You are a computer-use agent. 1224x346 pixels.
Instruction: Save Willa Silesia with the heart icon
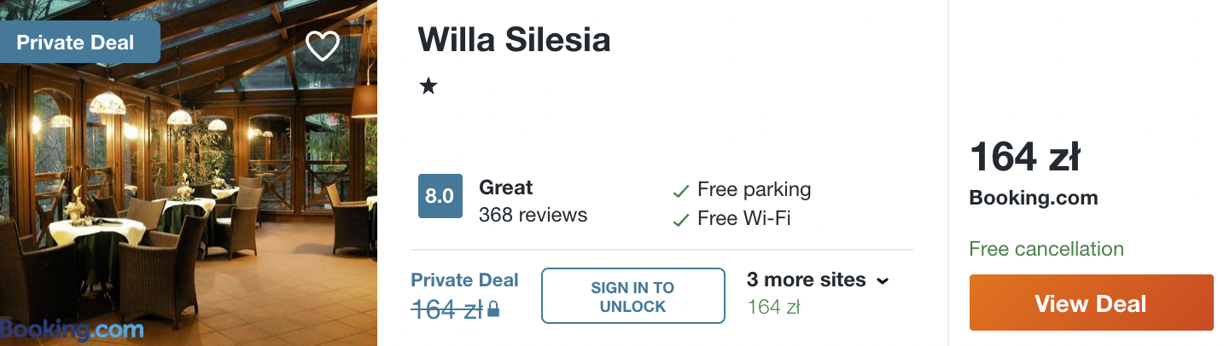(323, 46)
